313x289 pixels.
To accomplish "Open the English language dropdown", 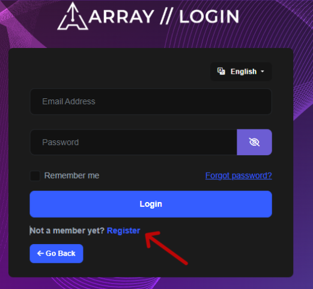I will 241,71.
